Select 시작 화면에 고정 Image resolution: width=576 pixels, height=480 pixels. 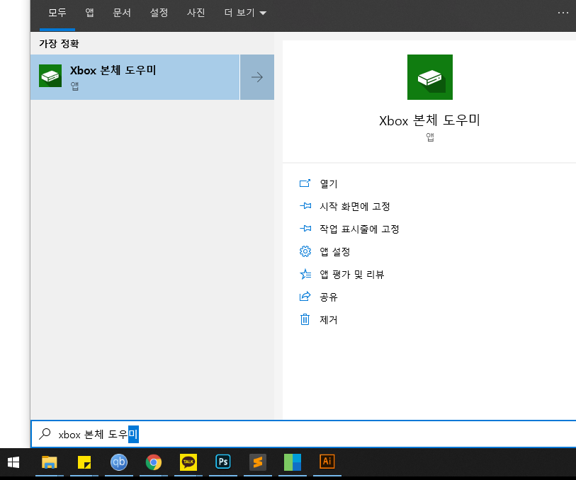pyautogui.click(x=355, y=206)
